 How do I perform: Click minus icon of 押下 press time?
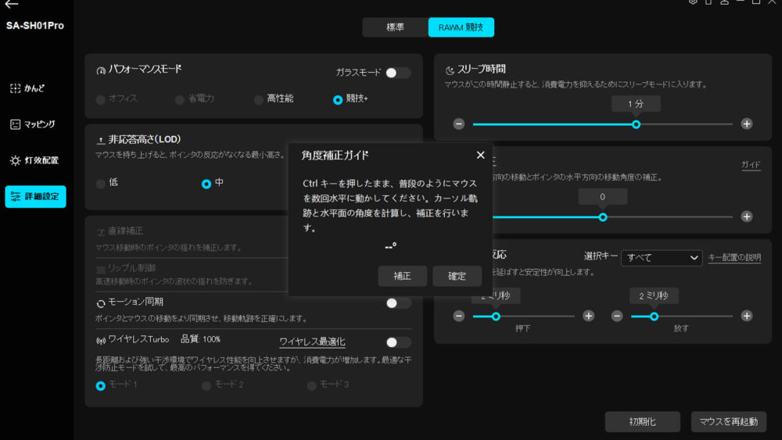point(459,316)
